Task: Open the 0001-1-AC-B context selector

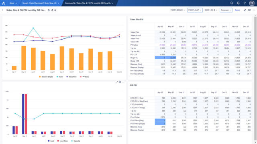Action: click(211, 10)
